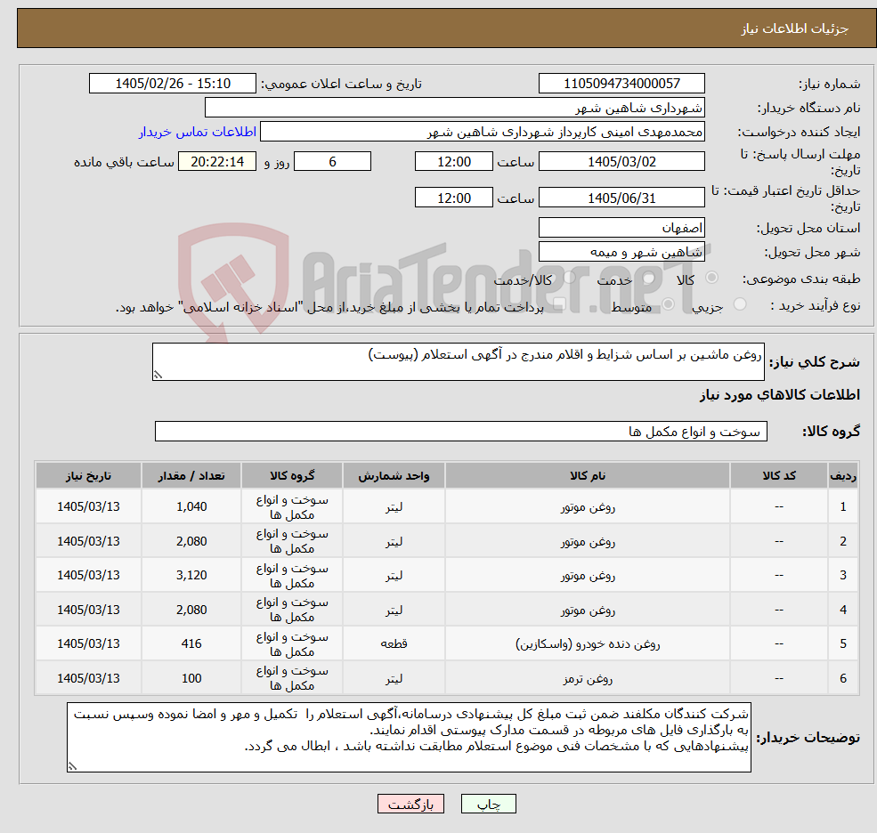Select the کالا/خدمت radio button

[x=569, y=278]
